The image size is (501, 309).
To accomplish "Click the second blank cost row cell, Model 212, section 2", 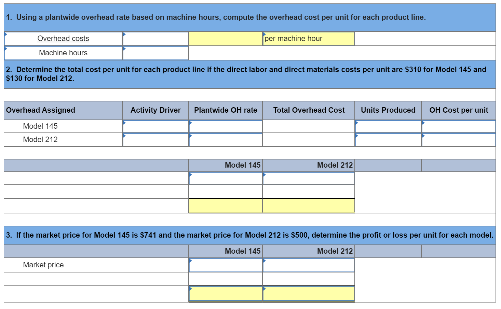I will pyautogui.click(x=309, y=192).
